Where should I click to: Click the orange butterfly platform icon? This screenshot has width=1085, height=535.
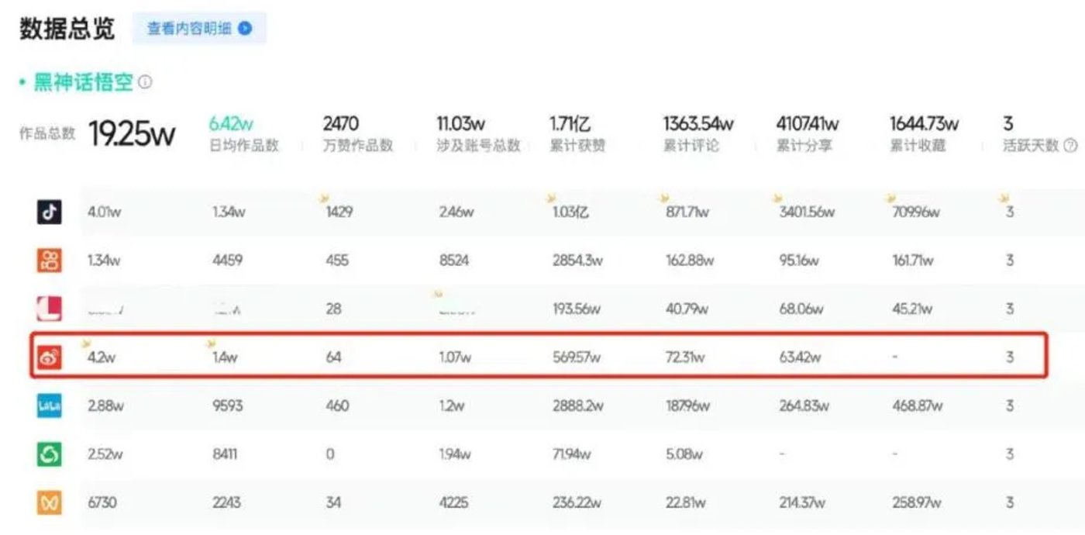click(x=50, y=502)
